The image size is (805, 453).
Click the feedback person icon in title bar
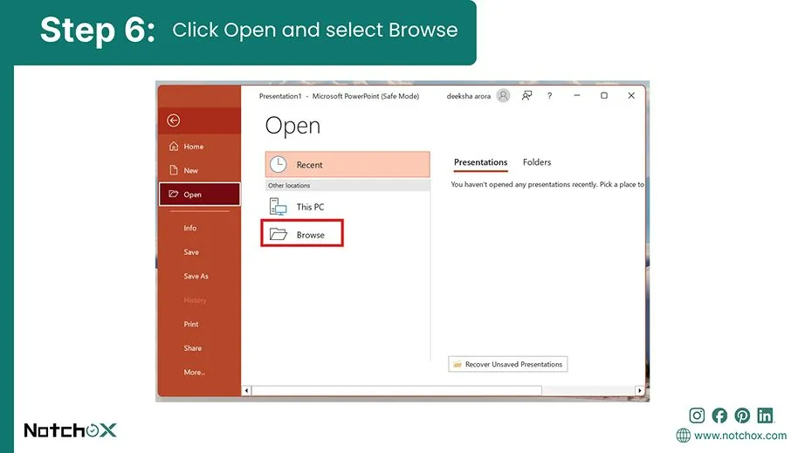tap(526, 95)
